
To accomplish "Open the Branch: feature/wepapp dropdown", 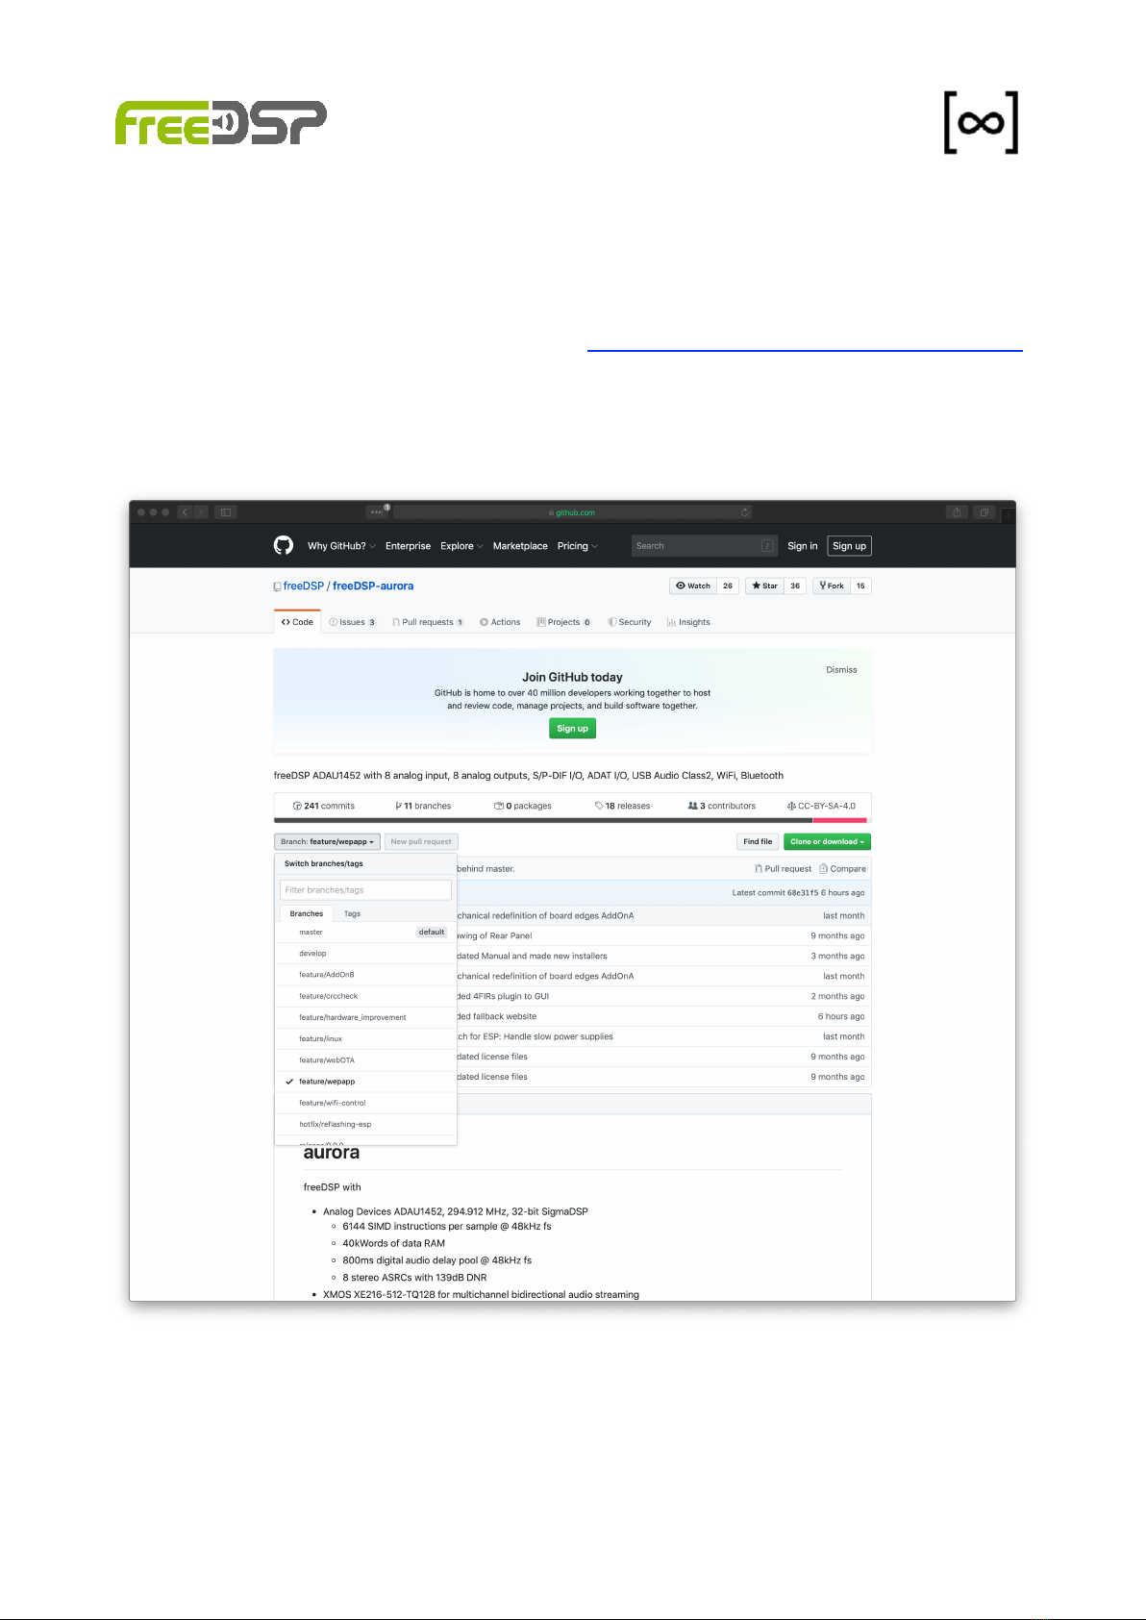I will pyautogui.click(x=327, y=841).
